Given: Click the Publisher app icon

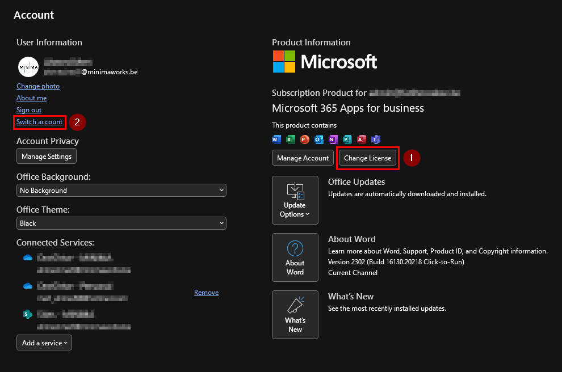Looking at the screenshot, I should point(347,139).
